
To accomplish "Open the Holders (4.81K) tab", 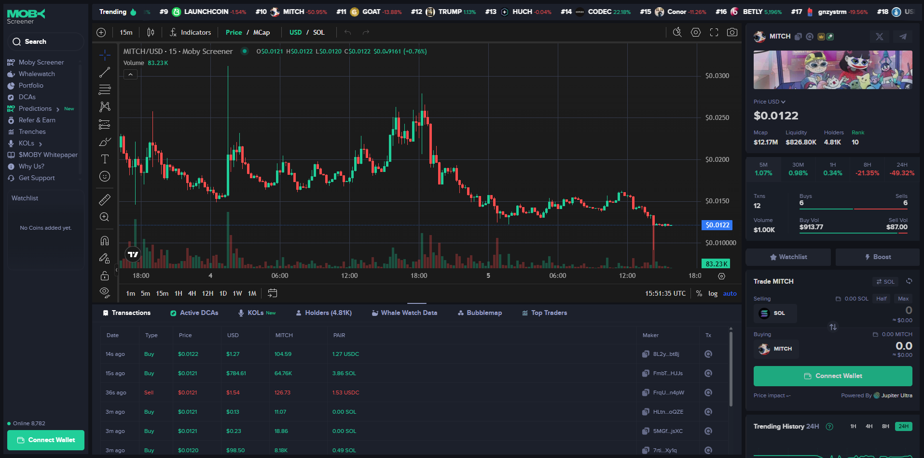I will point(324,313).
